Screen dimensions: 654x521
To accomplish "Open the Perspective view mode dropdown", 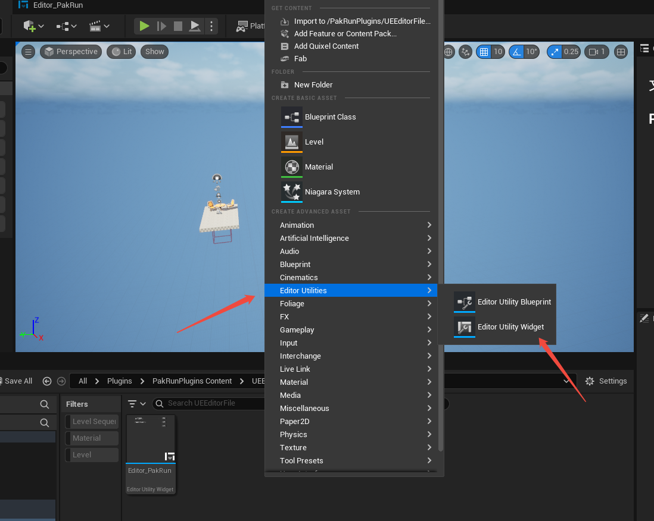I will pos(71,52).
